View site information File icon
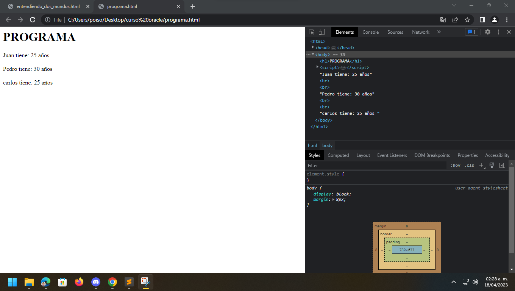The height and width of the screenshot is (291, 515). (53, 20)
